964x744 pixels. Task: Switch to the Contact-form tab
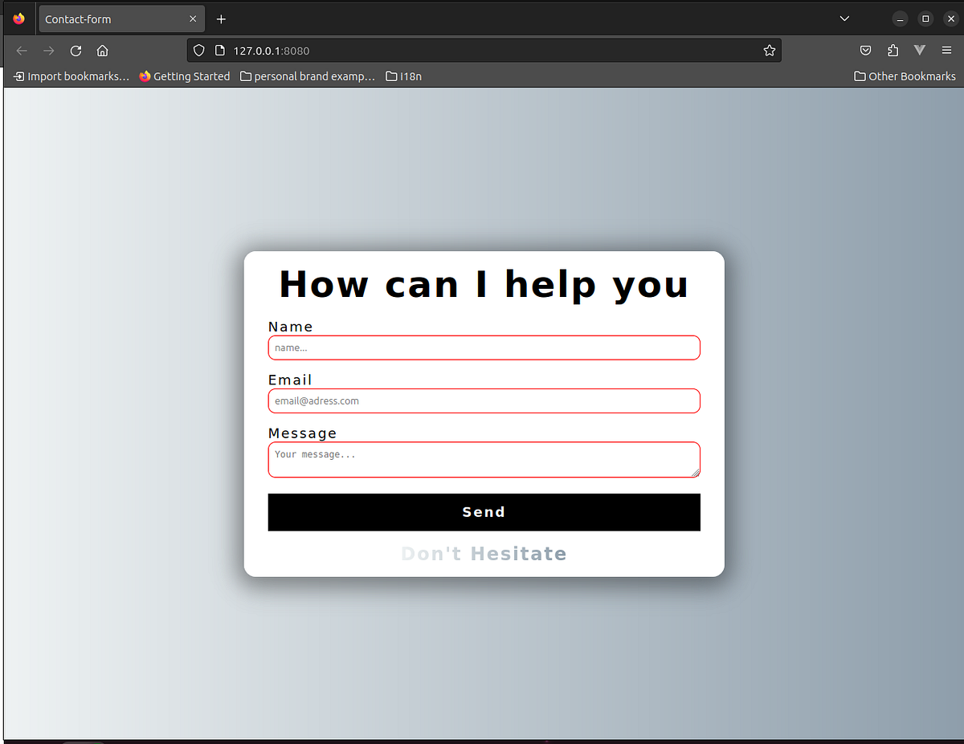112,18
